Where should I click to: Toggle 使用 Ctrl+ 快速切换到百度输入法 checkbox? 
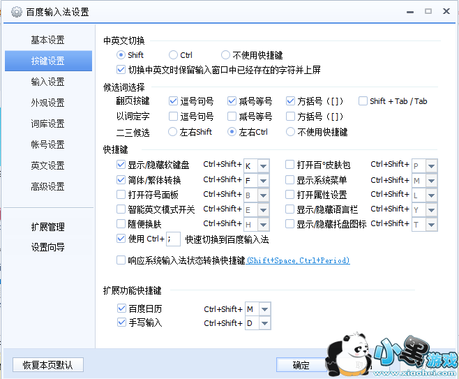(121, 239)
